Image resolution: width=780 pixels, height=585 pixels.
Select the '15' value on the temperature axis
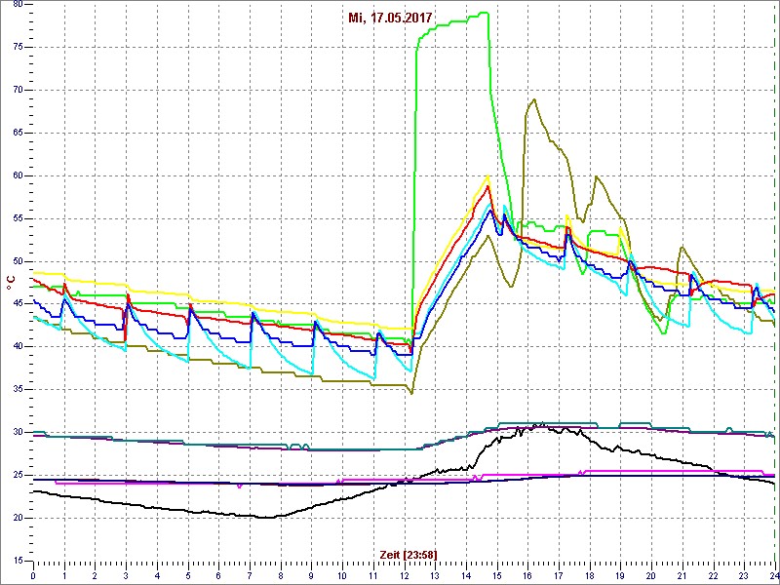tap(17, 561)
